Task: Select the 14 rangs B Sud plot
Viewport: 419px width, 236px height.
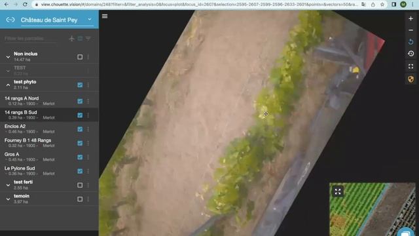Action: click(x=49, y=115)
